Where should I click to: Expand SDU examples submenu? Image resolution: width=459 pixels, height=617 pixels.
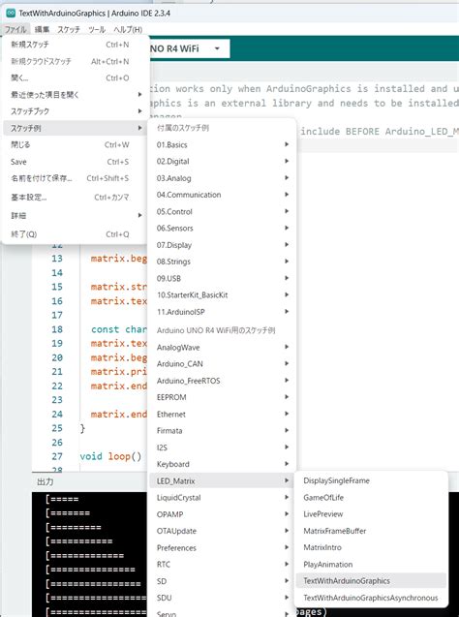(x=222, y=599)
